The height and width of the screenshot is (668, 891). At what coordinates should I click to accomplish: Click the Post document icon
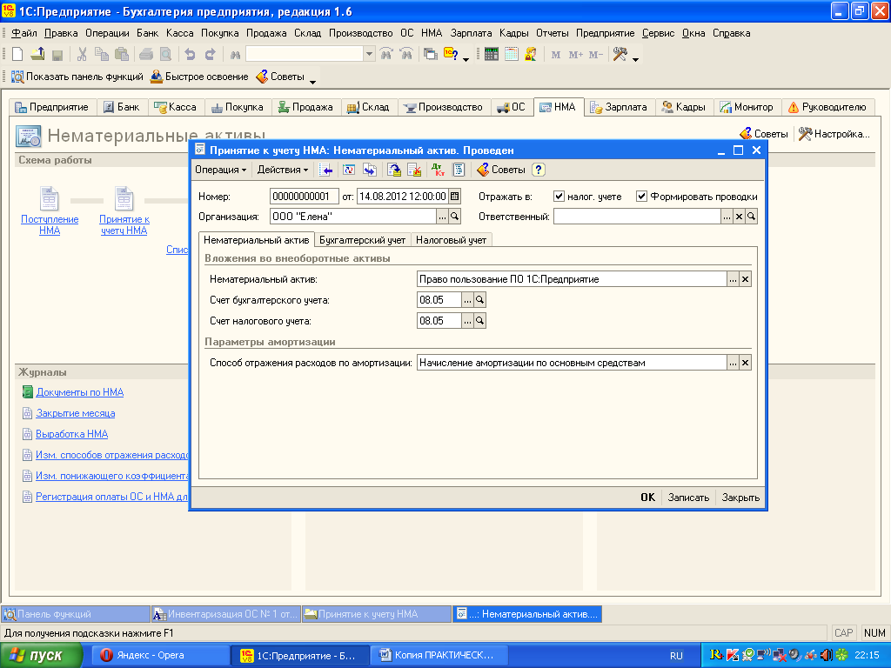coord(394,170)
